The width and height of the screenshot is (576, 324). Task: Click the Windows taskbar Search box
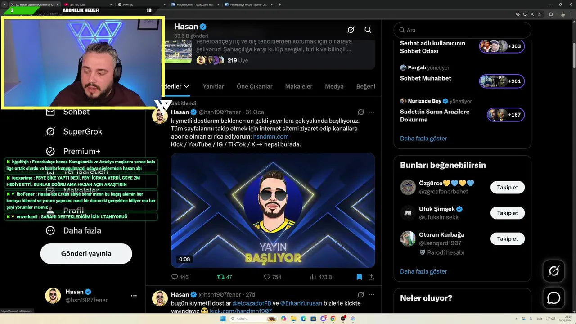pos(254,319)
